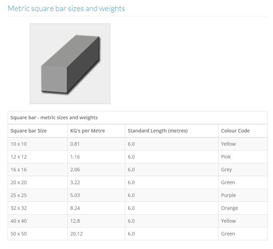Click the square bar product image
Screen dimensions: 273x249
coord(70,64)
